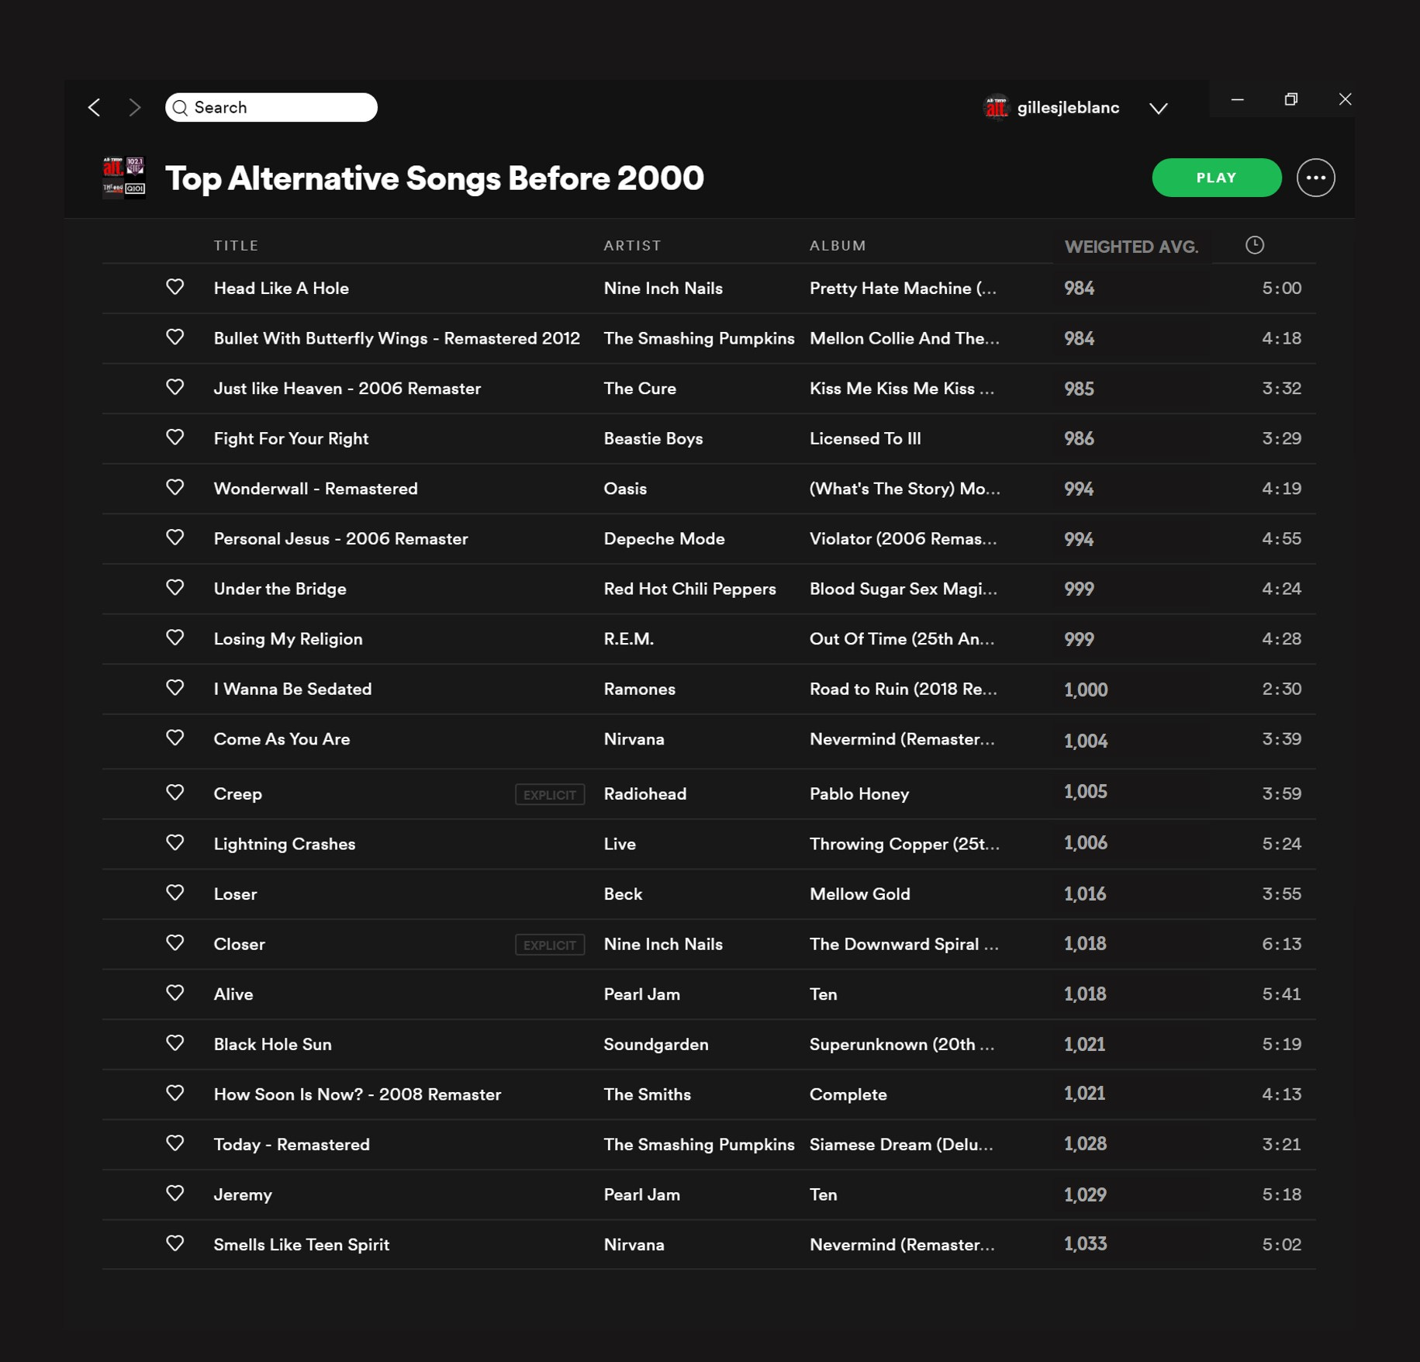
Task: Open the gillesjleblanc profile link
Action: pos(1068,107)
